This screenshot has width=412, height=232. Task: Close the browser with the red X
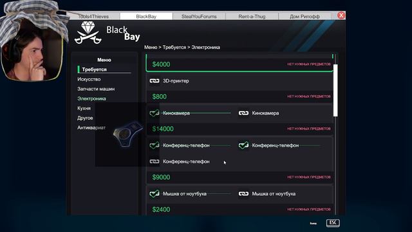(341, 15)
